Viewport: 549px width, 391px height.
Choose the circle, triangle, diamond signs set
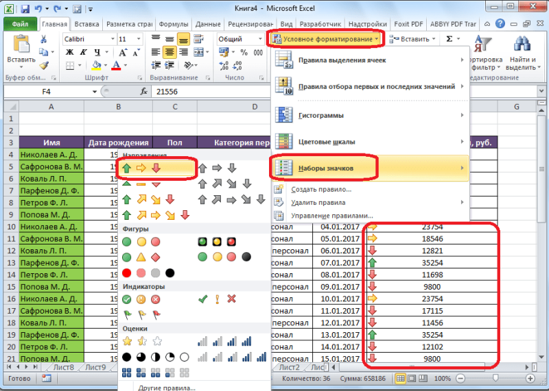pos(141,257)
